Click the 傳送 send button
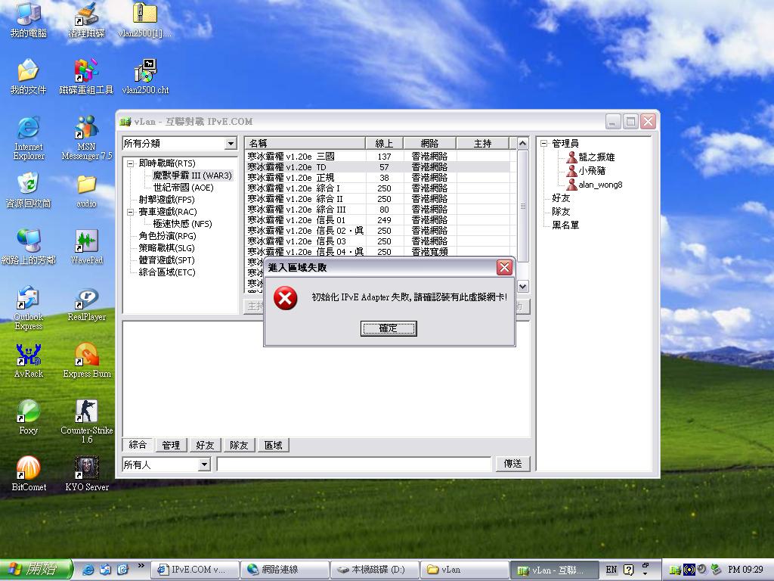Screen dimensions: 774x581 click(x=512, y=464)
